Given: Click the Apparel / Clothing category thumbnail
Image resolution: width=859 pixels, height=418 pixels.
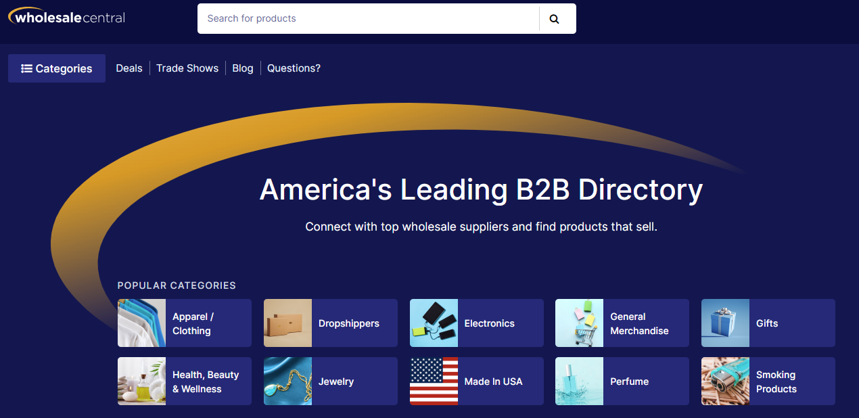Looking at the screenshot, I should coord(141,323).
